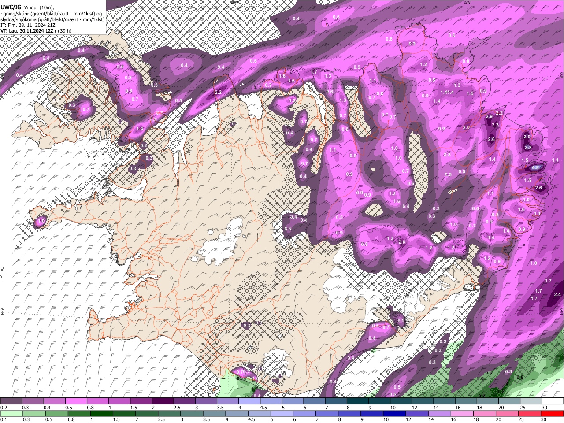Image resolution: width=564 pixels, height=423 pixels.
Task: Pick rain scale swatch between 25 and 30
Action: click(x=530, y=414)
